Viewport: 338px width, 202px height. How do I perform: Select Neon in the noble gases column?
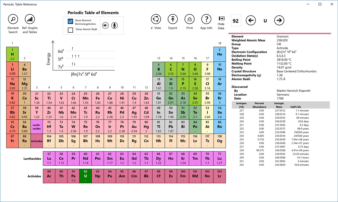[219, 69]
